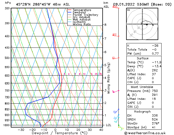Click the 500 hPa pressure axis label

[x=7, y=58]
